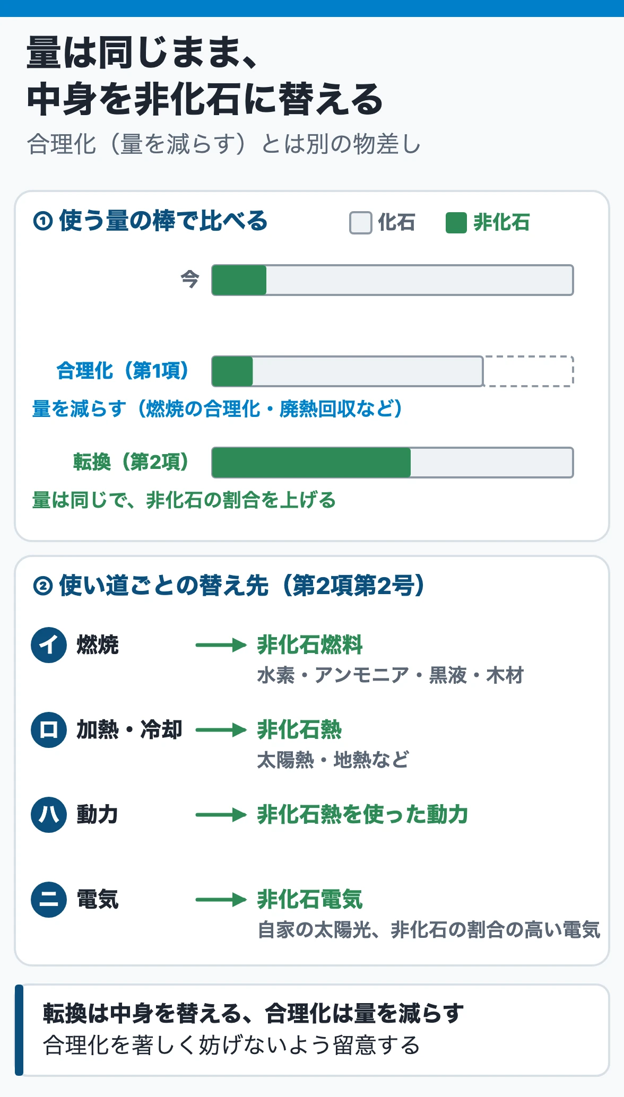Click the 転換は中身を替える summary note

click(312, 1030)
